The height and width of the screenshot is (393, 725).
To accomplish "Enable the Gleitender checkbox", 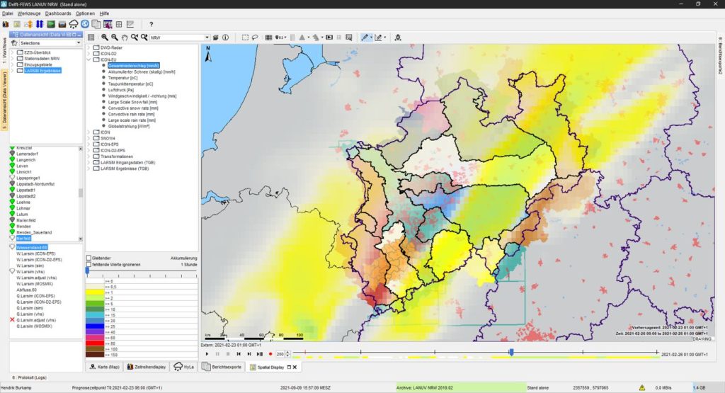I will (x=89, y=258).
